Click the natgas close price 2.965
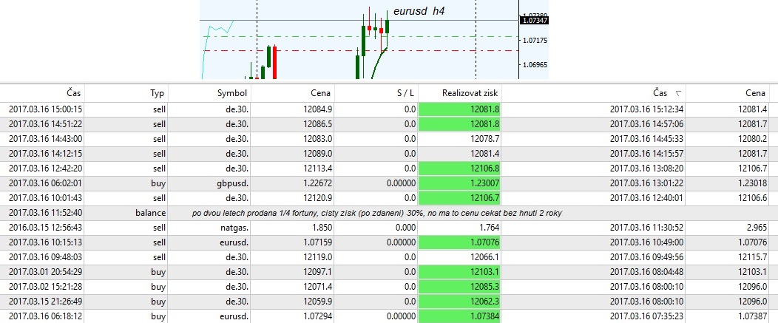 (756, 228)
